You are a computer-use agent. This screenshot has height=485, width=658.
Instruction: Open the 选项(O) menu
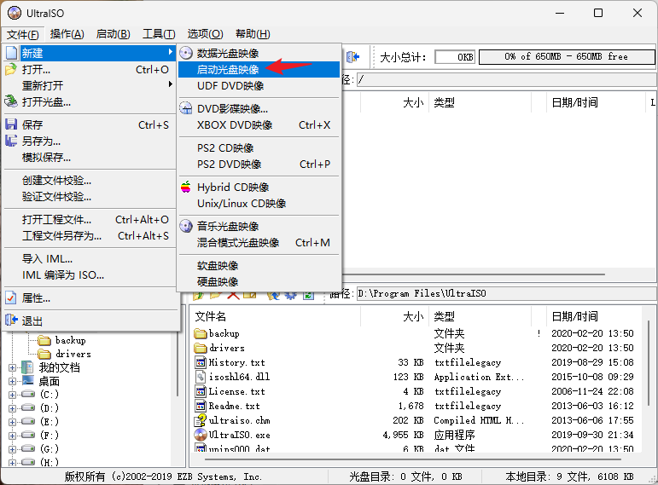point(205,34)
